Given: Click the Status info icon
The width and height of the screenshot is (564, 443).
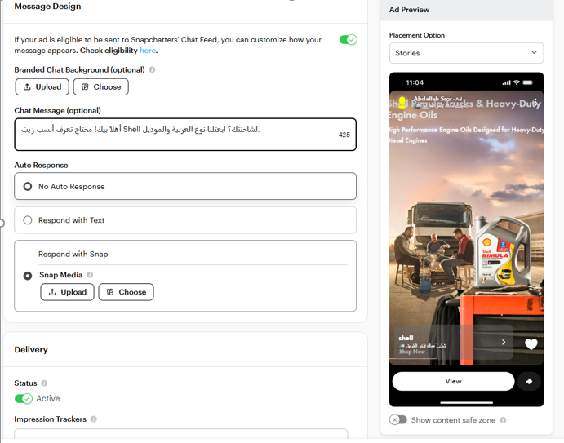Looking at the screenshot, I should [x=44, y=383].
